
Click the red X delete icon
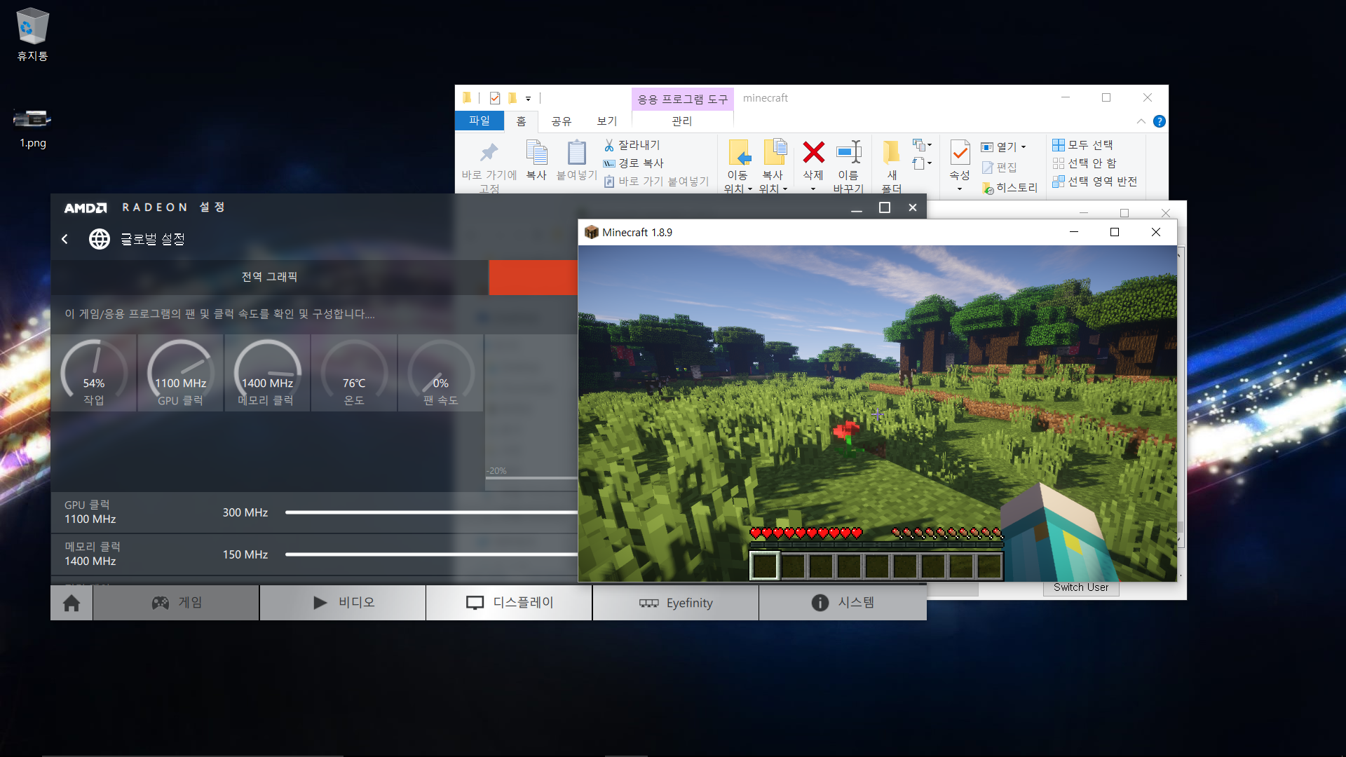(x=813, y=152)
